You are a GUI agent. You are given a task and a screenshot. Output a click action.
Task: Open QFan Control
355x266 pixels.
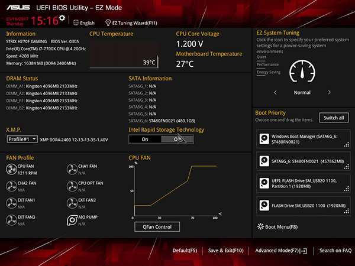[x=157, y=227]
